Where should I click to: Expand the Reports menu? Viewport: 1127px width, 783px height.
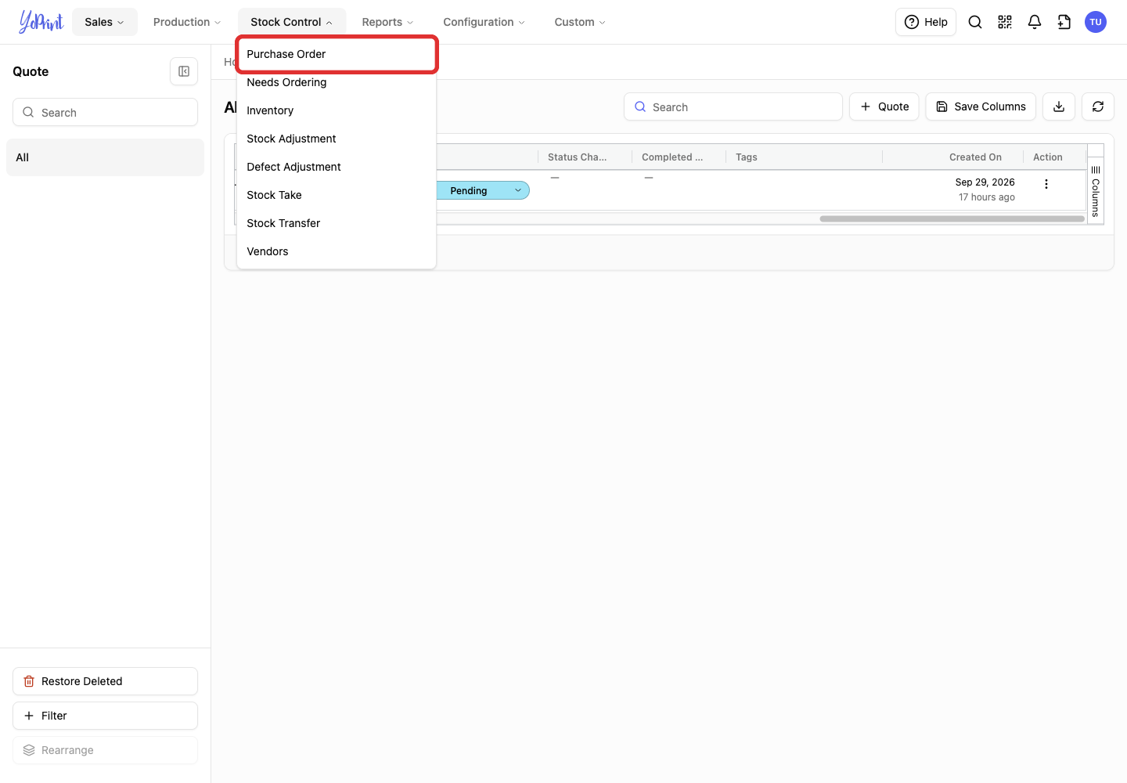click(x=387, y=22)
